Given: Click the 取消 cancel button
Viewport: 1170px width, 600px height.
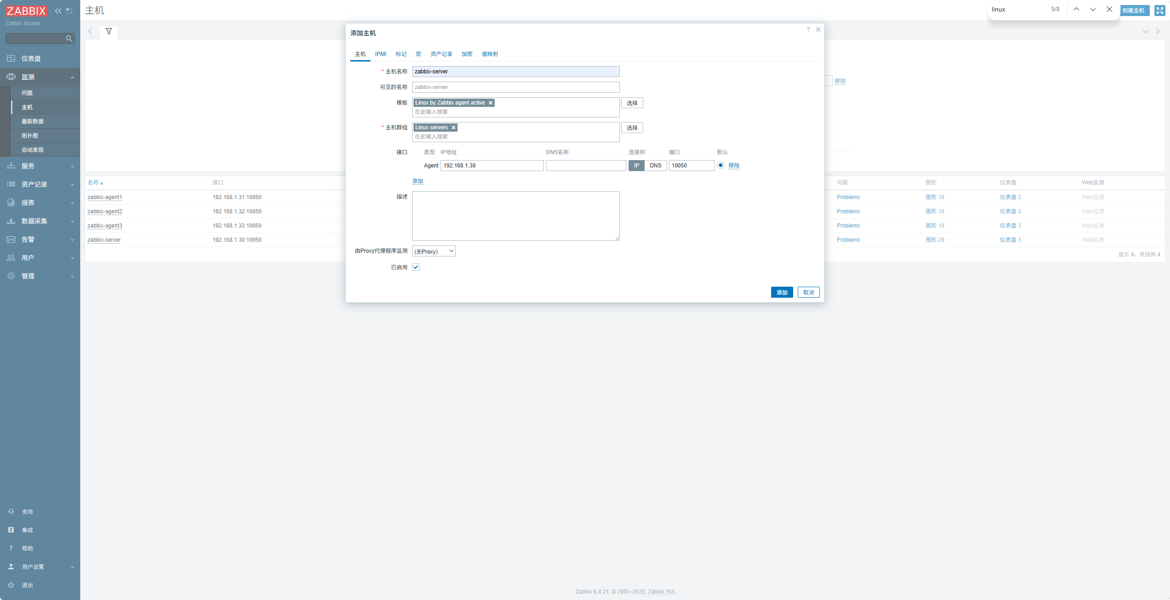Looking at the screenshot, I should pos(809,293).
